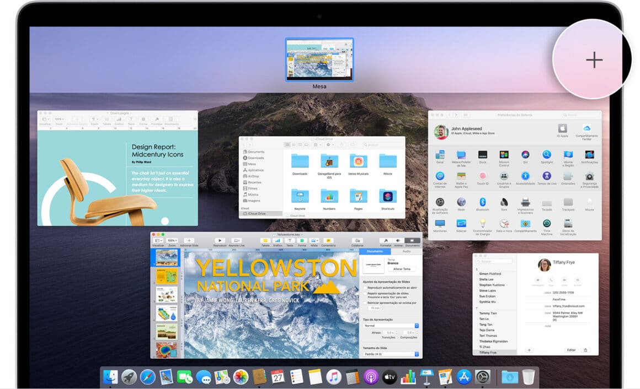Click the Alterar Tema button

[x=402, y=269]
